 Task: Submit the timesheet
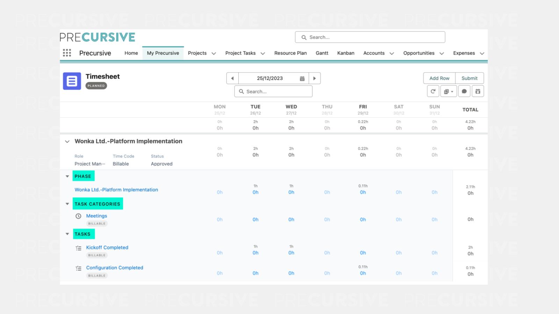(x=470, y=78)
